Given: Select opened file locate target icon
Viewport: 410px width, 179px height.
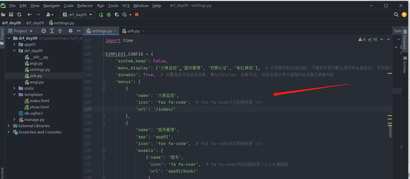Looking at the screenshot, I should (44, 31).
